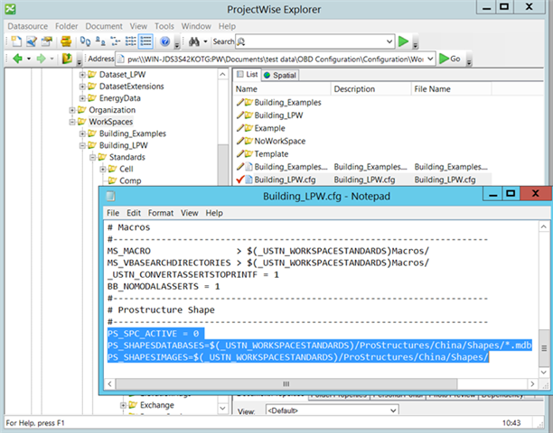Image resolution: width=553 pixels, height=433 pixels.
Task: Open the Properties toolbar icon
Action: 47,41
